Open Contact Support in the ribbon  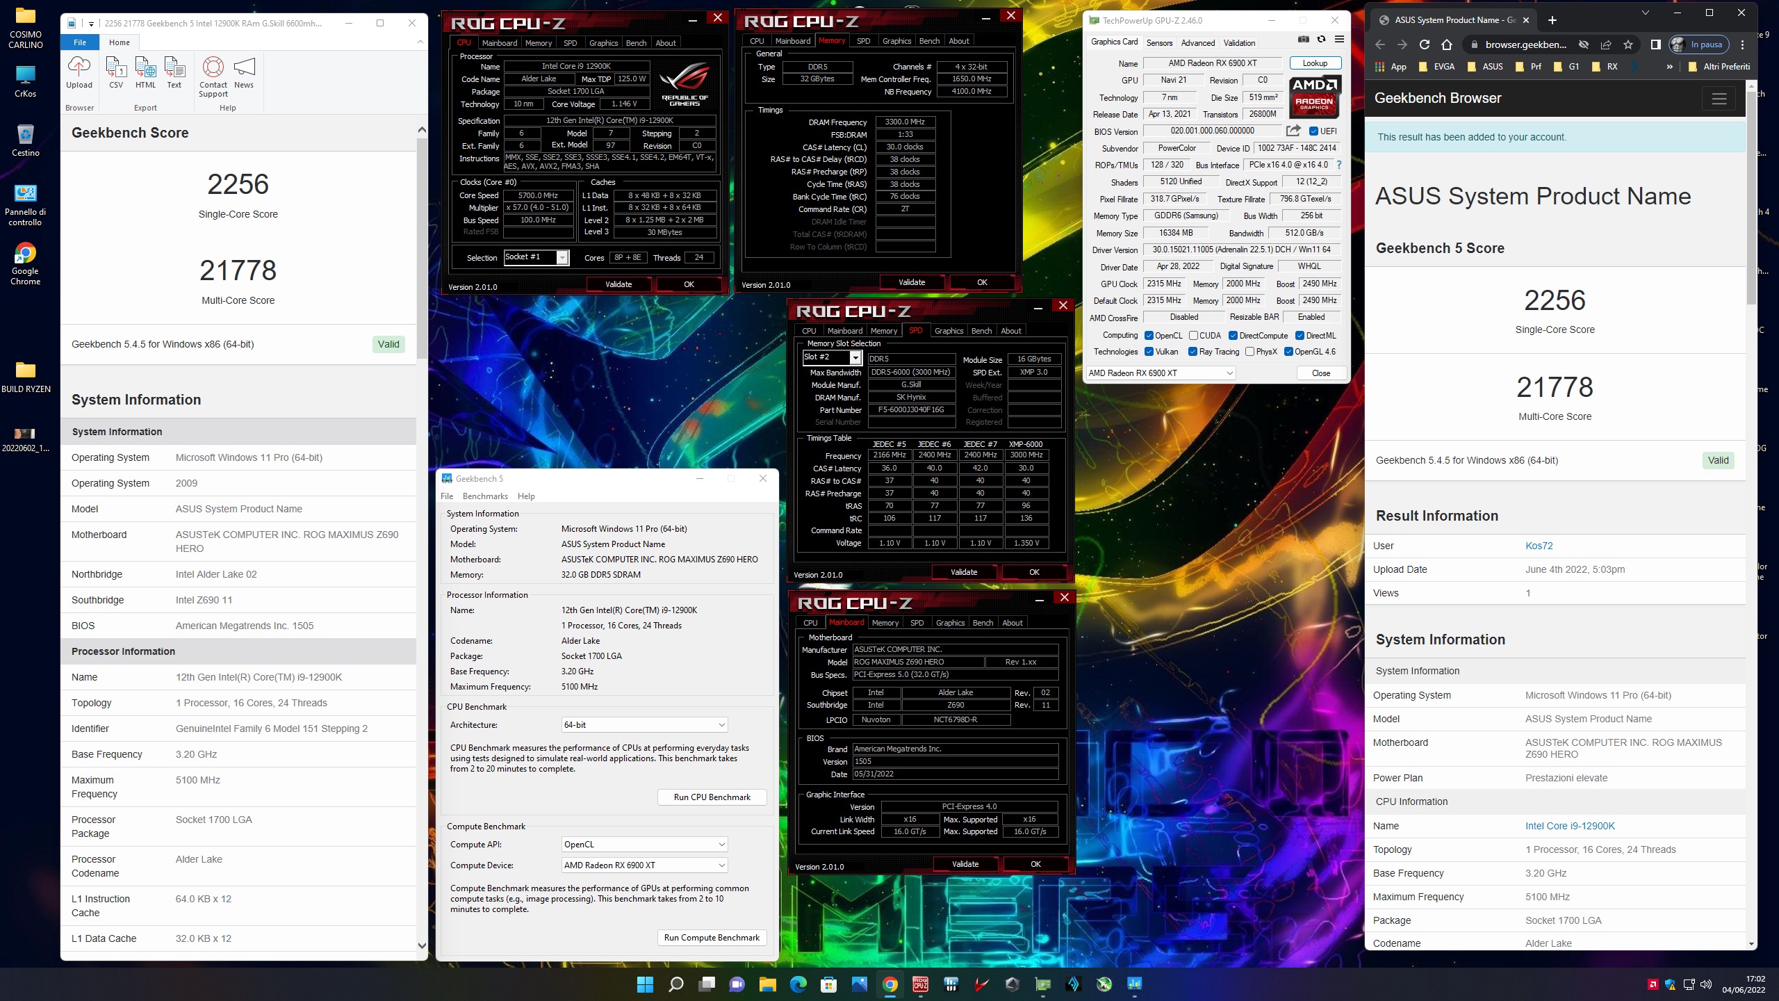213,77
